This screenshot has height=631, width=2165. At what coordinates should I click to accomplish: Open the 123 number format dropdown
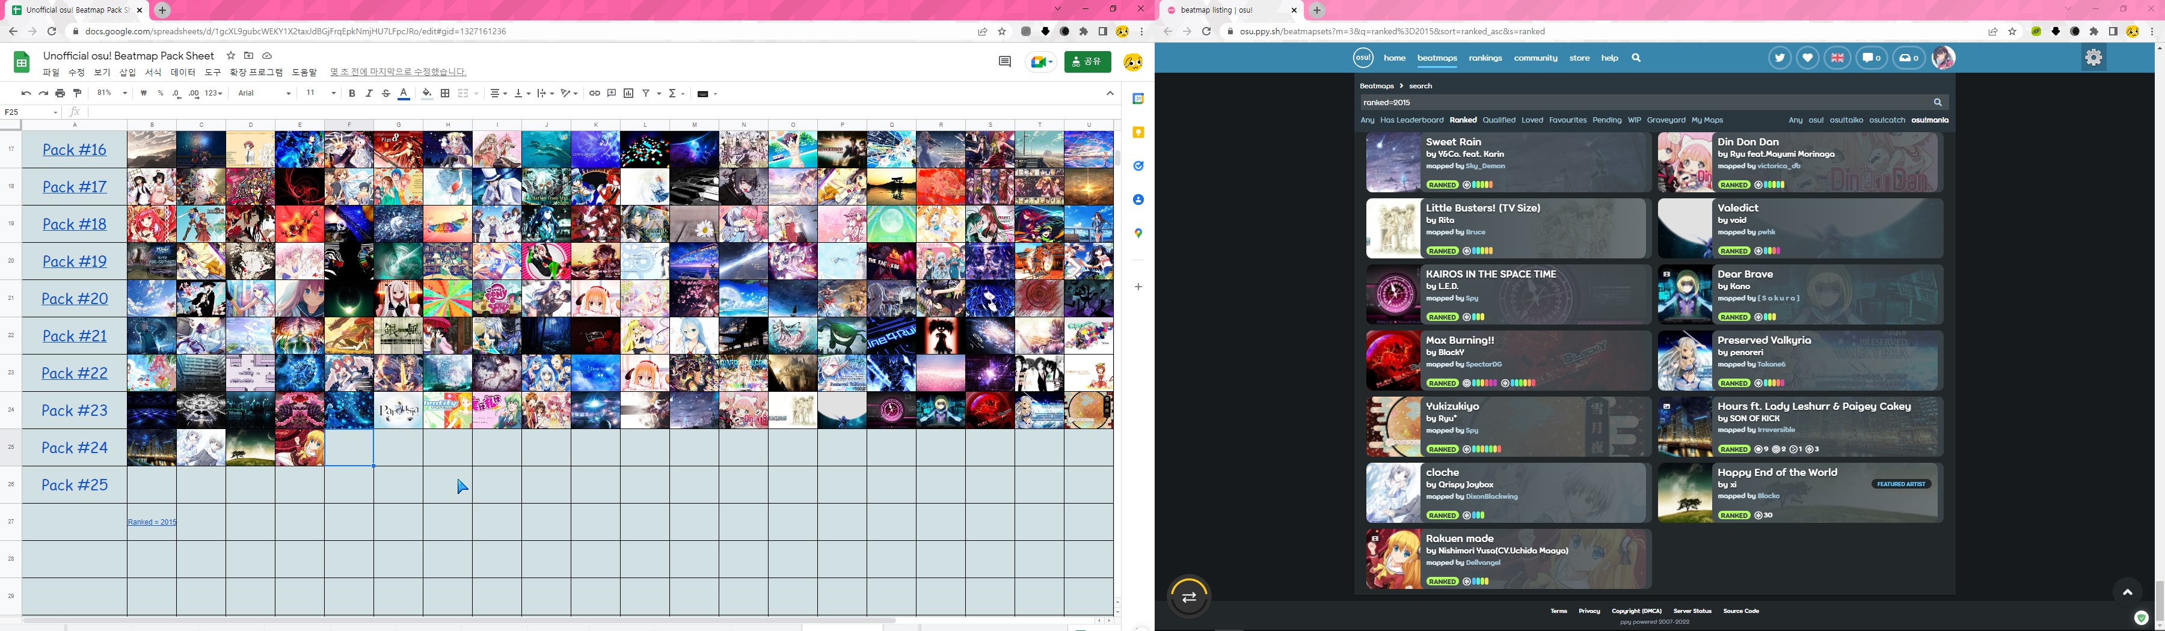tap(213, 93)
